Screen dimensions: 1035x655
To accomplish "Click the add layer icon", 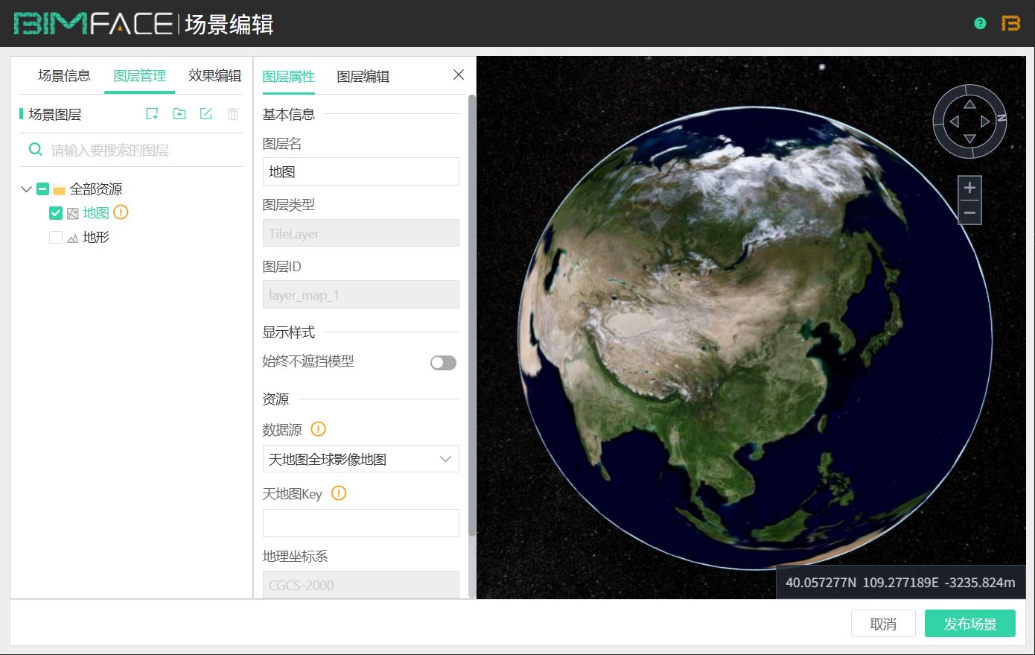I will [152, 114].
